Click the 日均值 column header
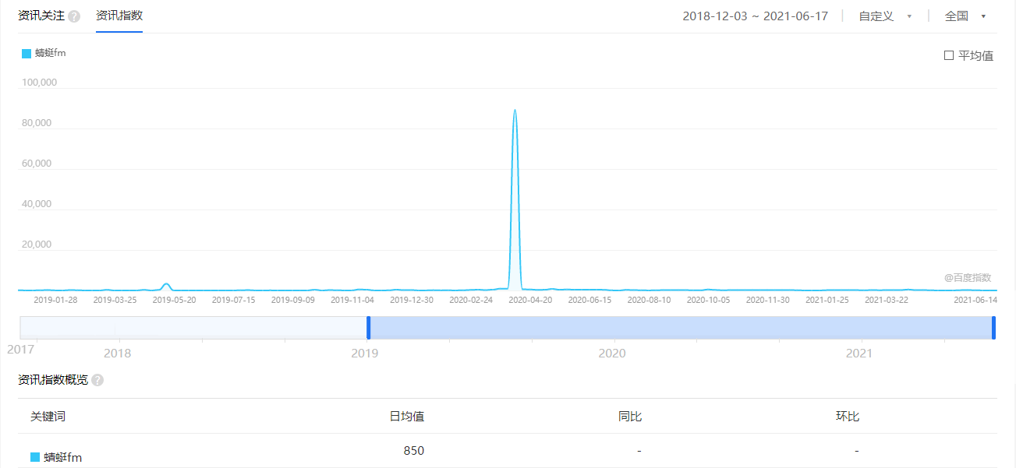This screenshot has height=468, width=1016. click(x=408, y=417)
